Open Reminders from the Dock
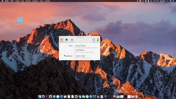This screenshot has width=176, height=99. pyautogui.click(x=73, y=97)
